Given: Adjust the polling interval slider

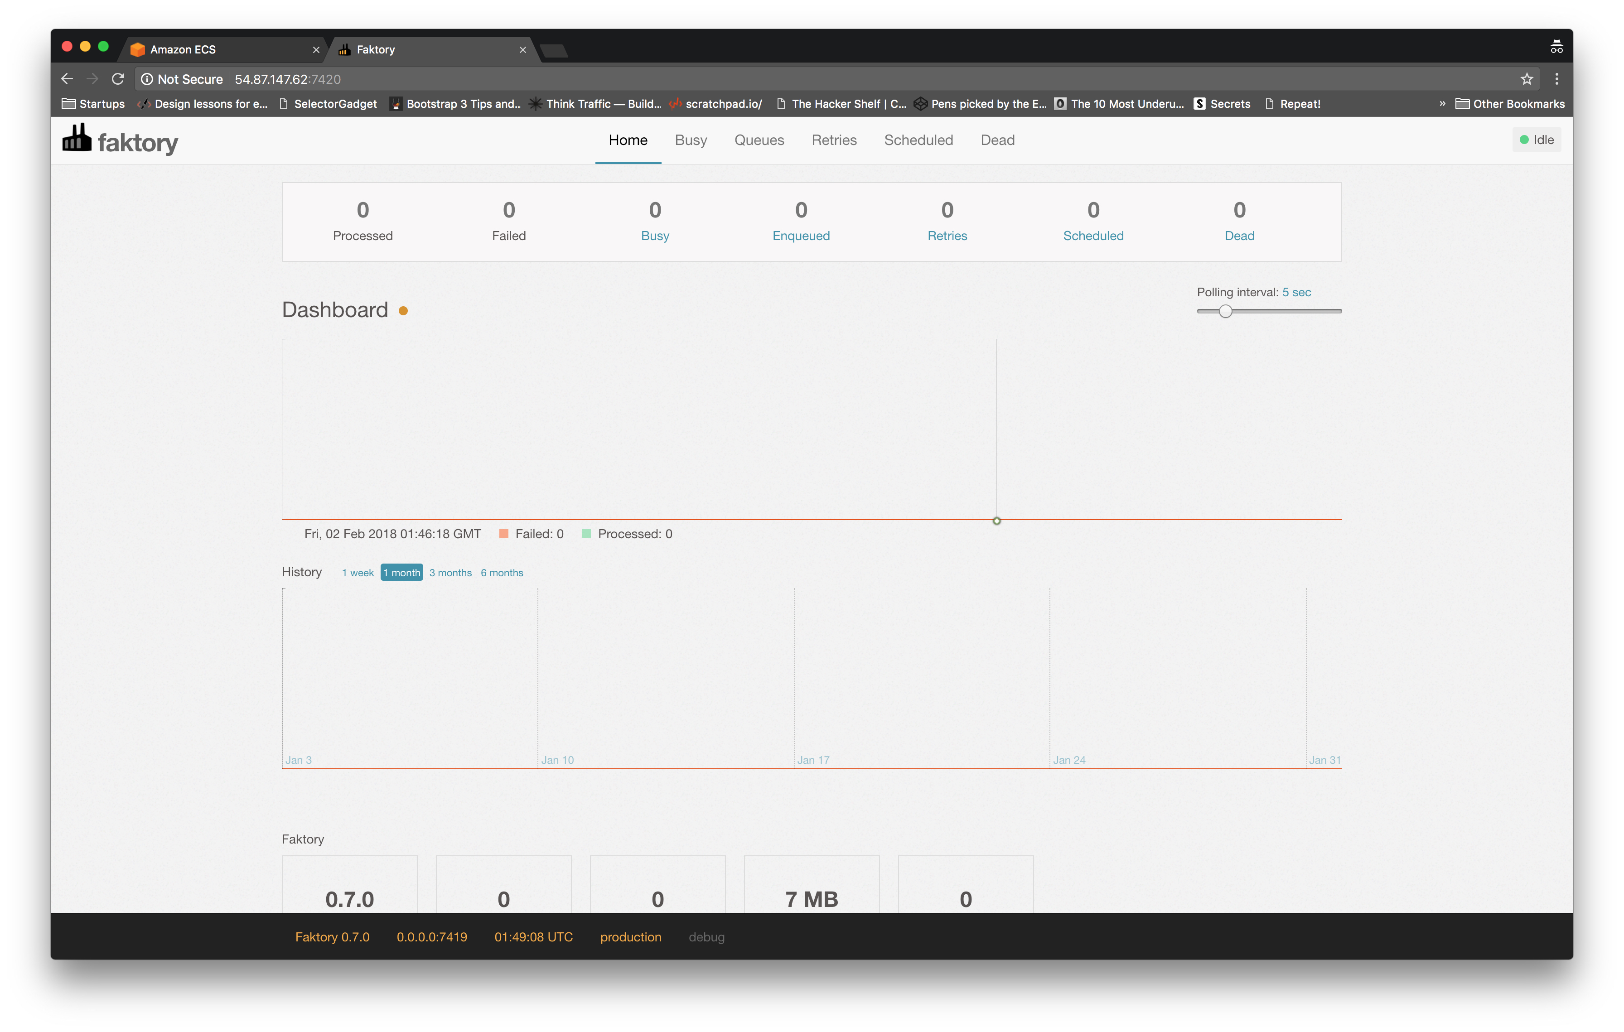Looking at the screenshot, I should pyautogui.click(x=1225, y=311).
